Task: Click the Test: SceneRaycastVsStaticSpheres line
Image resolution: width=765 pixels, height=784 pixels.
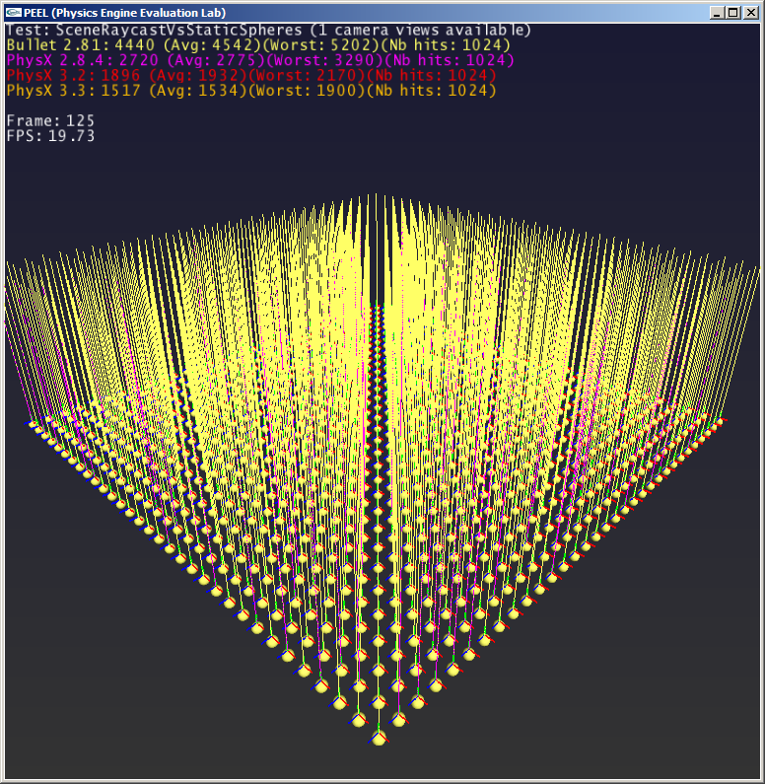Action: [x=268, y=30]
